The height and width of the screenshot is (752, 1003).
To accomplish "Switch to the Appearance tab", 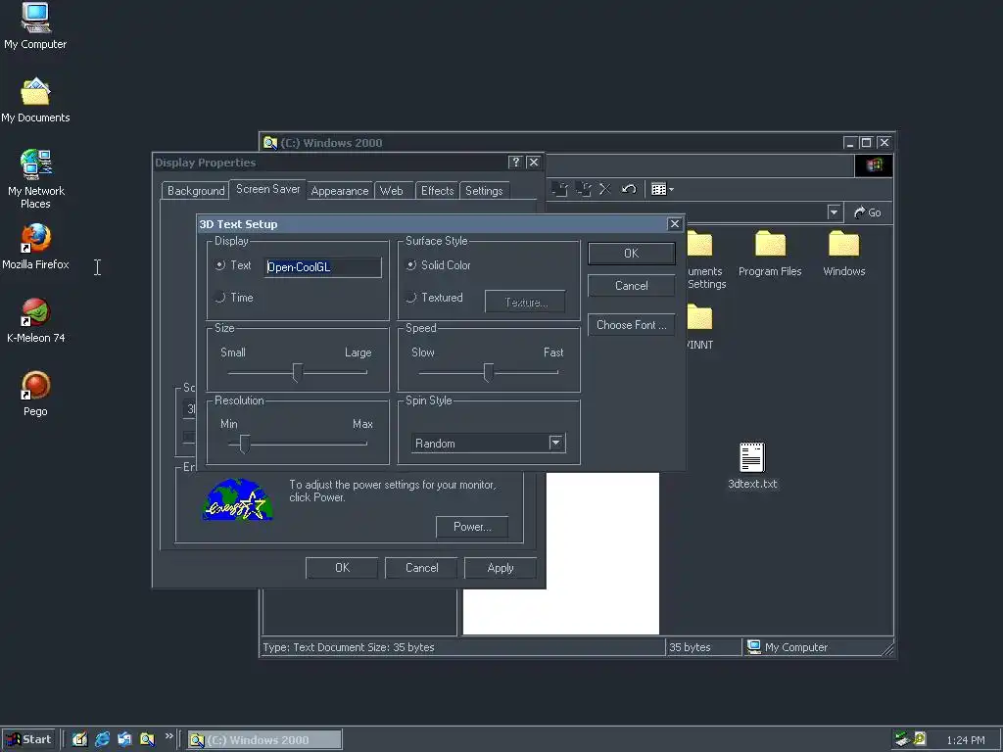I will (340, 191).
